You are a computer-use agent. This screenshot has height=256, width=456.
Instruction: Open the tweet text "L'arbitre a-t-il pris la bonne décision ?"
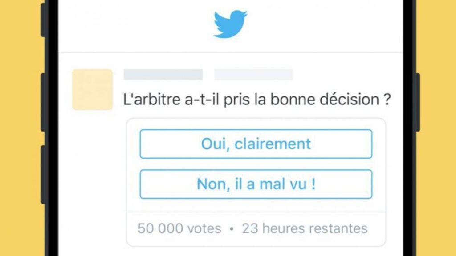point(257,100)
